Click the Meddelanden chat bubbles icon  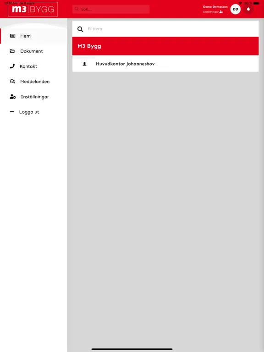12,81
